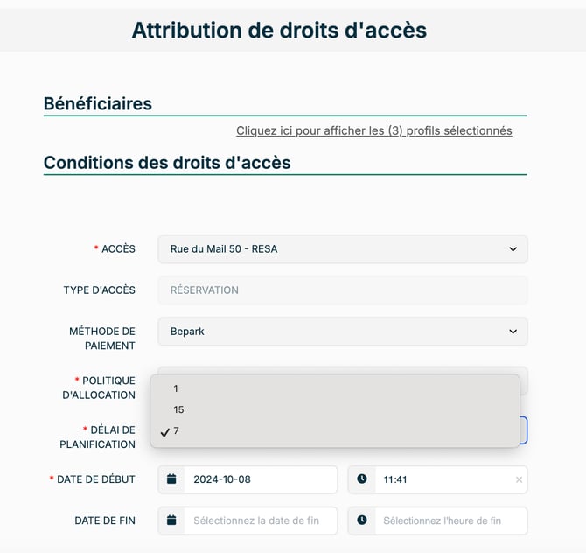Screen dimensions: 586x553
Task: Expand the Méthode de paiement Bepark dropdown
Action: click(343, 332)
